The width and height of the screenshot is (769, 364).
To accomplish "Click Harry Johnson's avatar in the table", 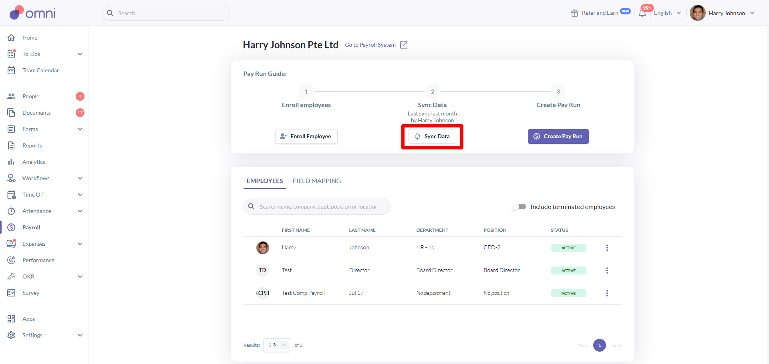I will [263, 248].
